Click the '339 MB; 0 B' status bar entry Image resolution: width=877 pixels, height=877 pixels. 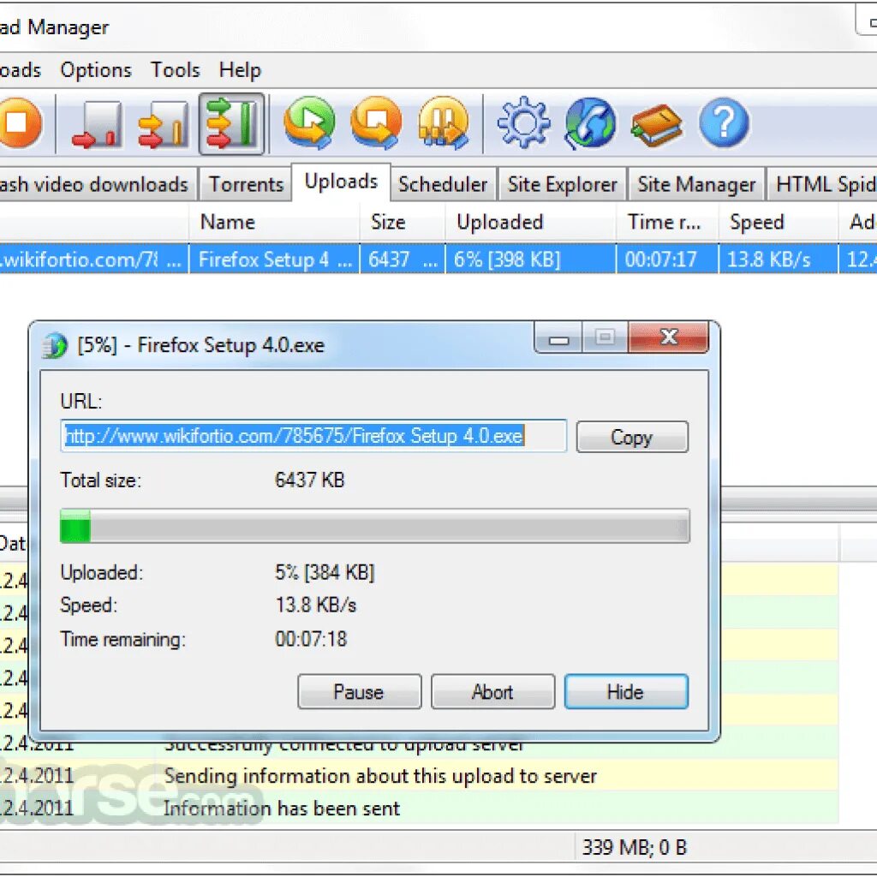pyautogui.click(x=635, y=847)
